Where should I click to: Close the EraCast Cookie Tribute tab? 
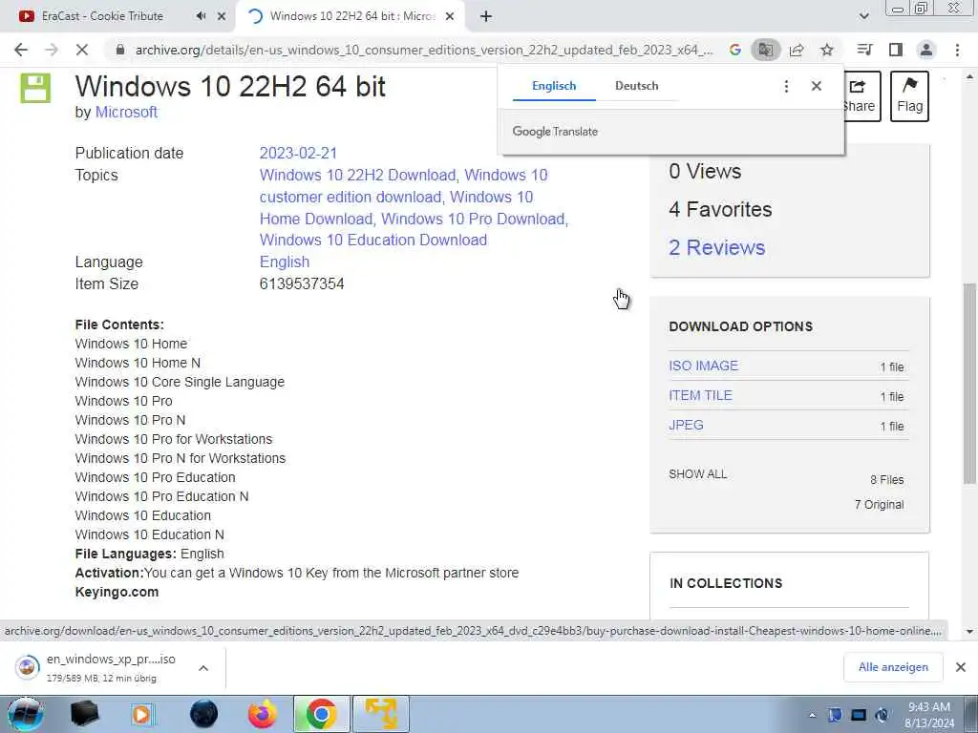222,16
